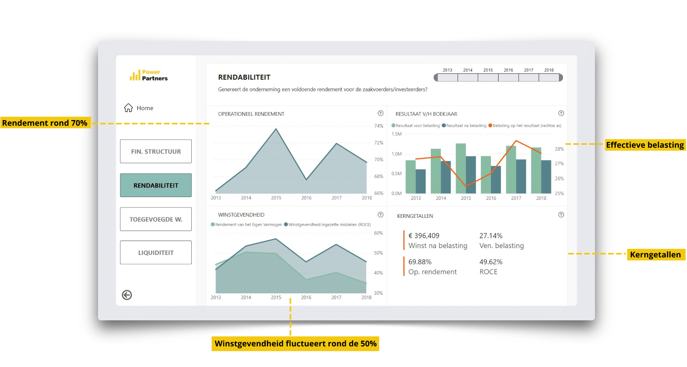
Task: Select the RENDABILITEIT page button
Action: pos(156,185)
